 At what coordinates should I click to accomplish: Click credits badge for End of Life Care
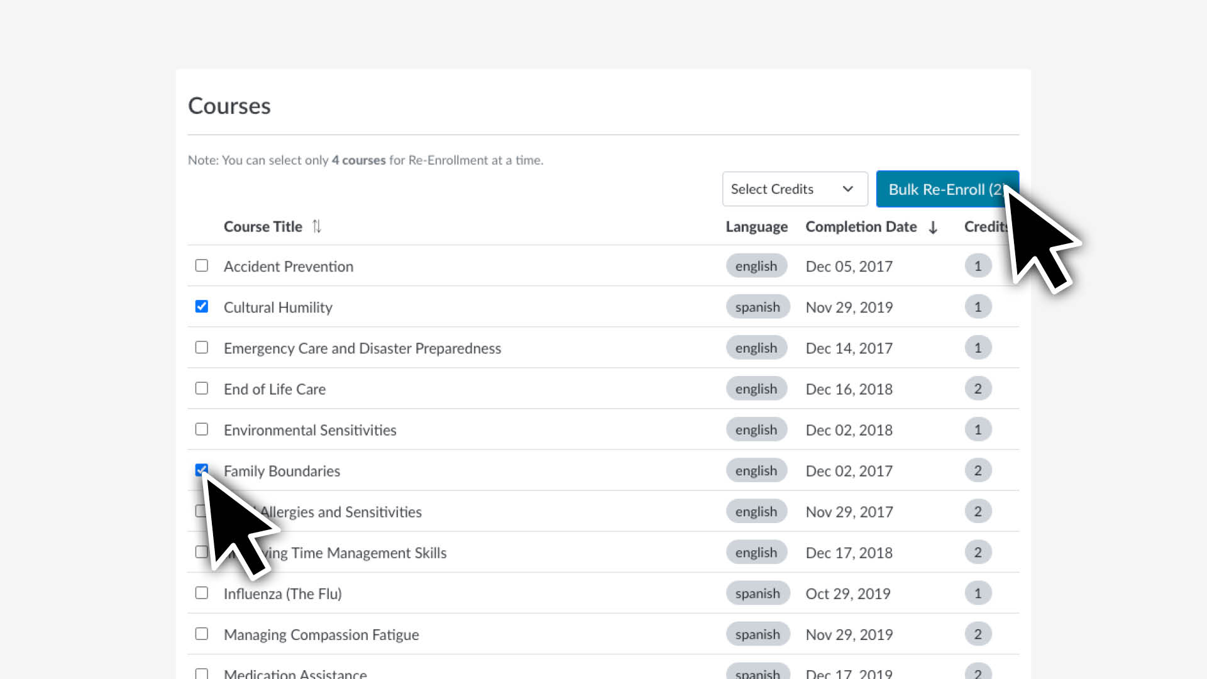click(978, 389)
